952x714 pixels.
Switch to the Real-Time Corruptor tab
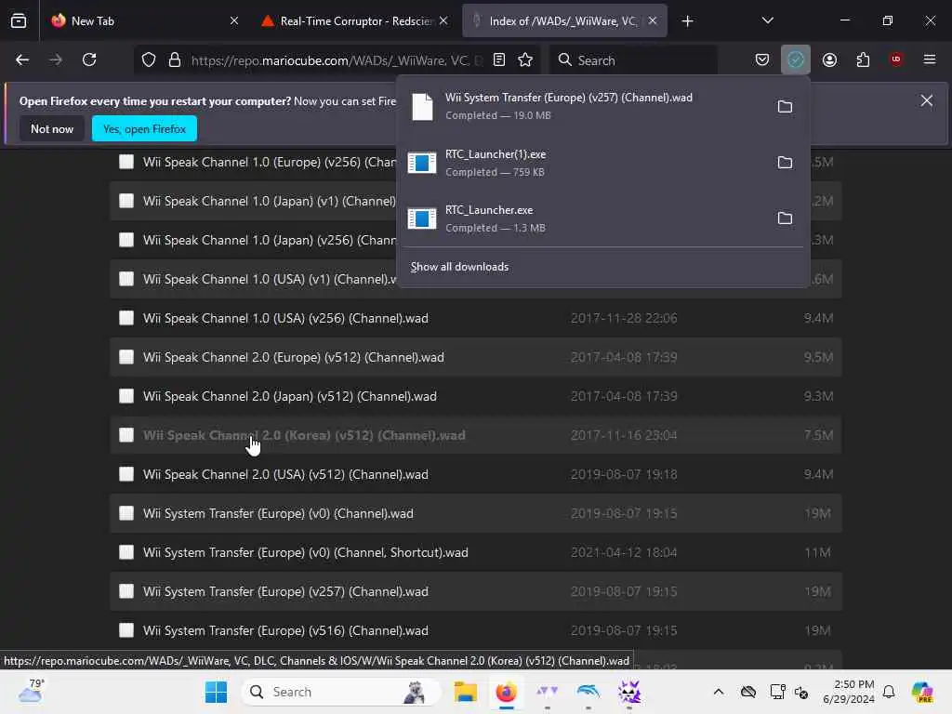point(354,20)
